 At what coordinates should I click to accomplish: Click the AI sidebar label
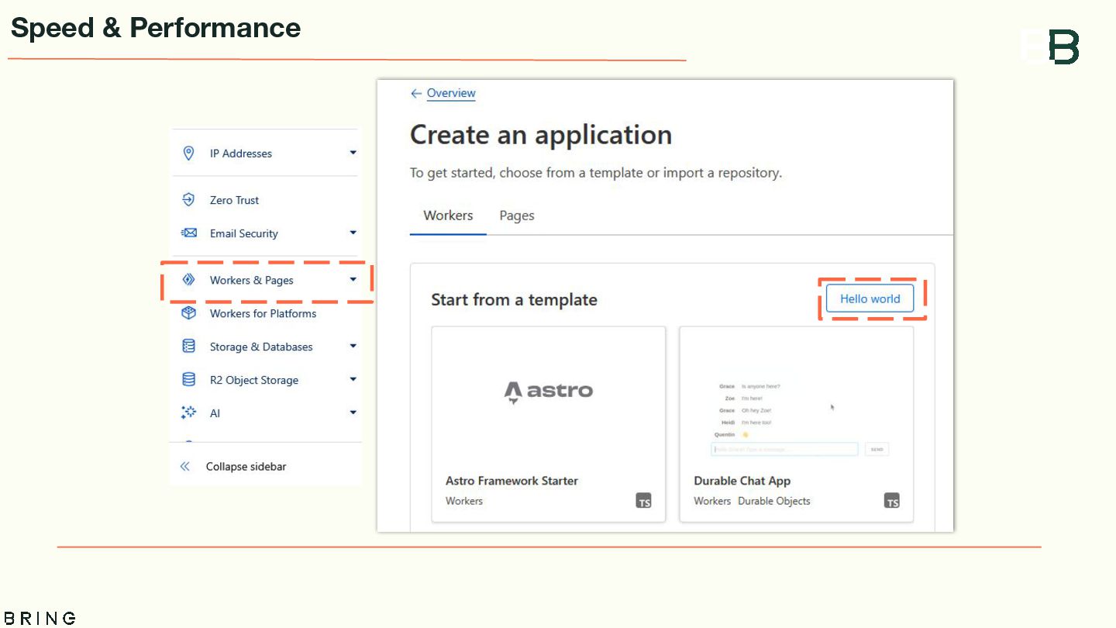215,413
